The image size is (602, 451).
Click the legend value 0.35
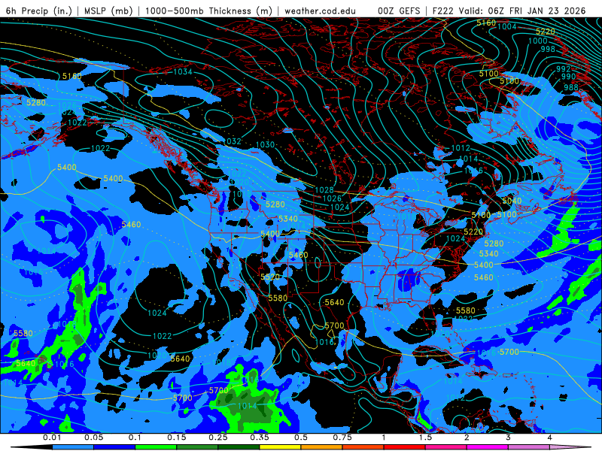coord(260,437)
